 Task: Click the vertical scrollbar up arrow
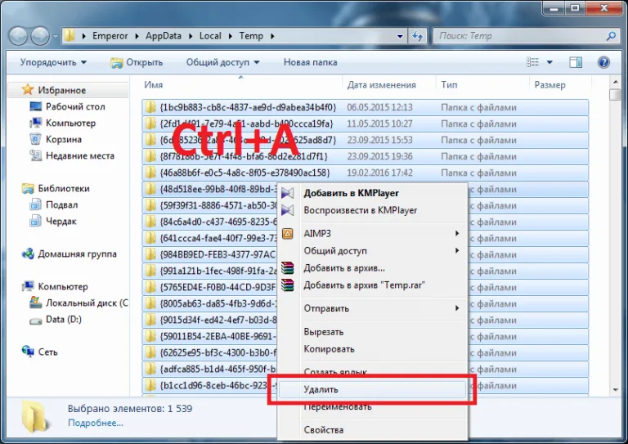click(x=616, y=82)
